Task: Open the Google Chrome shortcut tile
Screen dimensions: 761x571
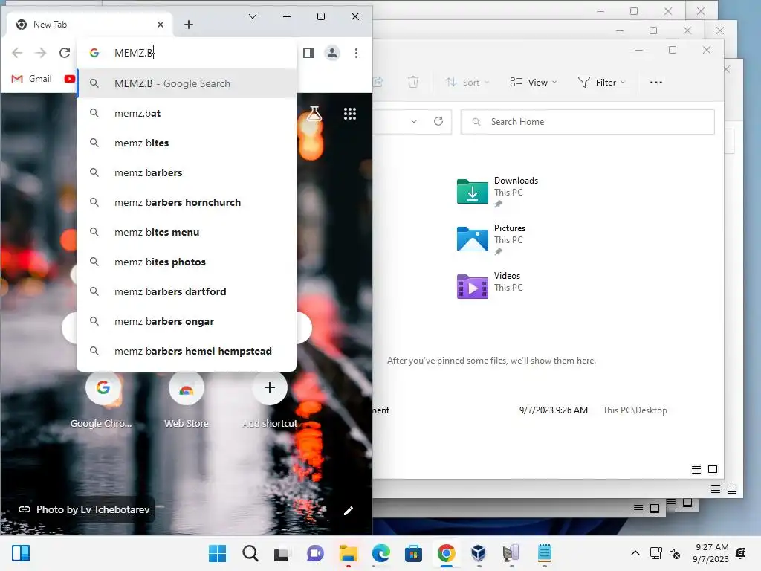Action: (x=103, y=401)
